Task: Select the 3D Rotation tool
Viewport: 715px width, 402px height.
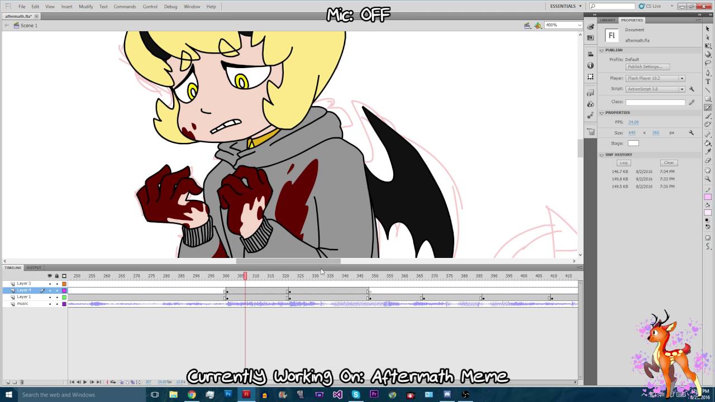Action: tap(708, 54)
